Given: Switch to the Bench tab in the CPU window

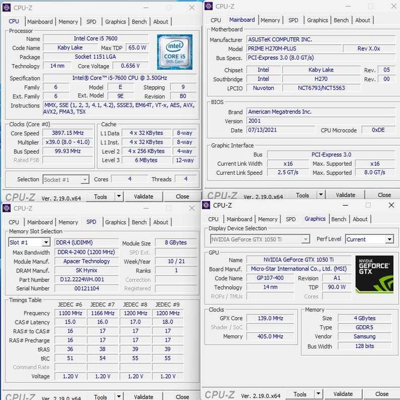Looking at the screenshot, I should click(x=139, y=22).
